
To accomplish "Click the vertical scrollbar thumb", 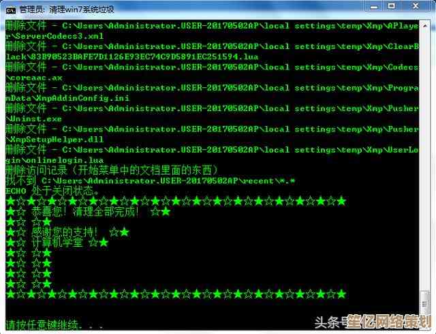I will [x=425, y=301].
